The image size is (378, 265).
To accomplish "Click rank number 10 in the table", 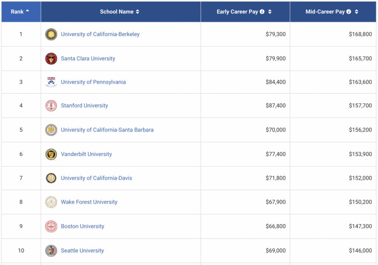I will pos(21,251).
